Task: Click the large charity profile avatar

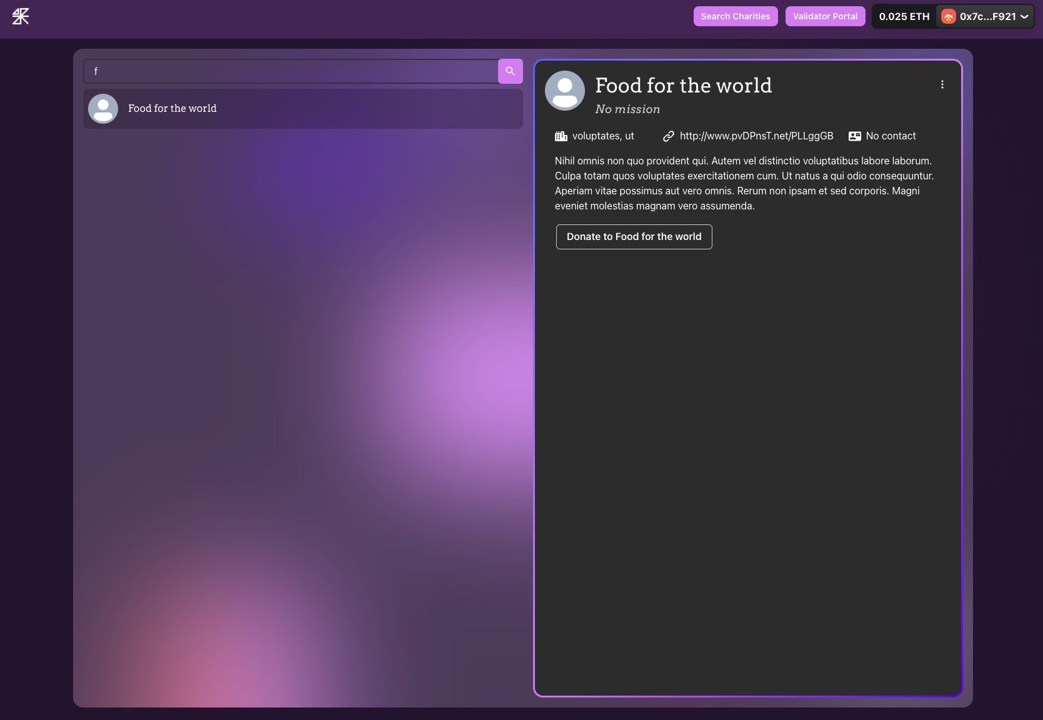Action: point(565,91)
